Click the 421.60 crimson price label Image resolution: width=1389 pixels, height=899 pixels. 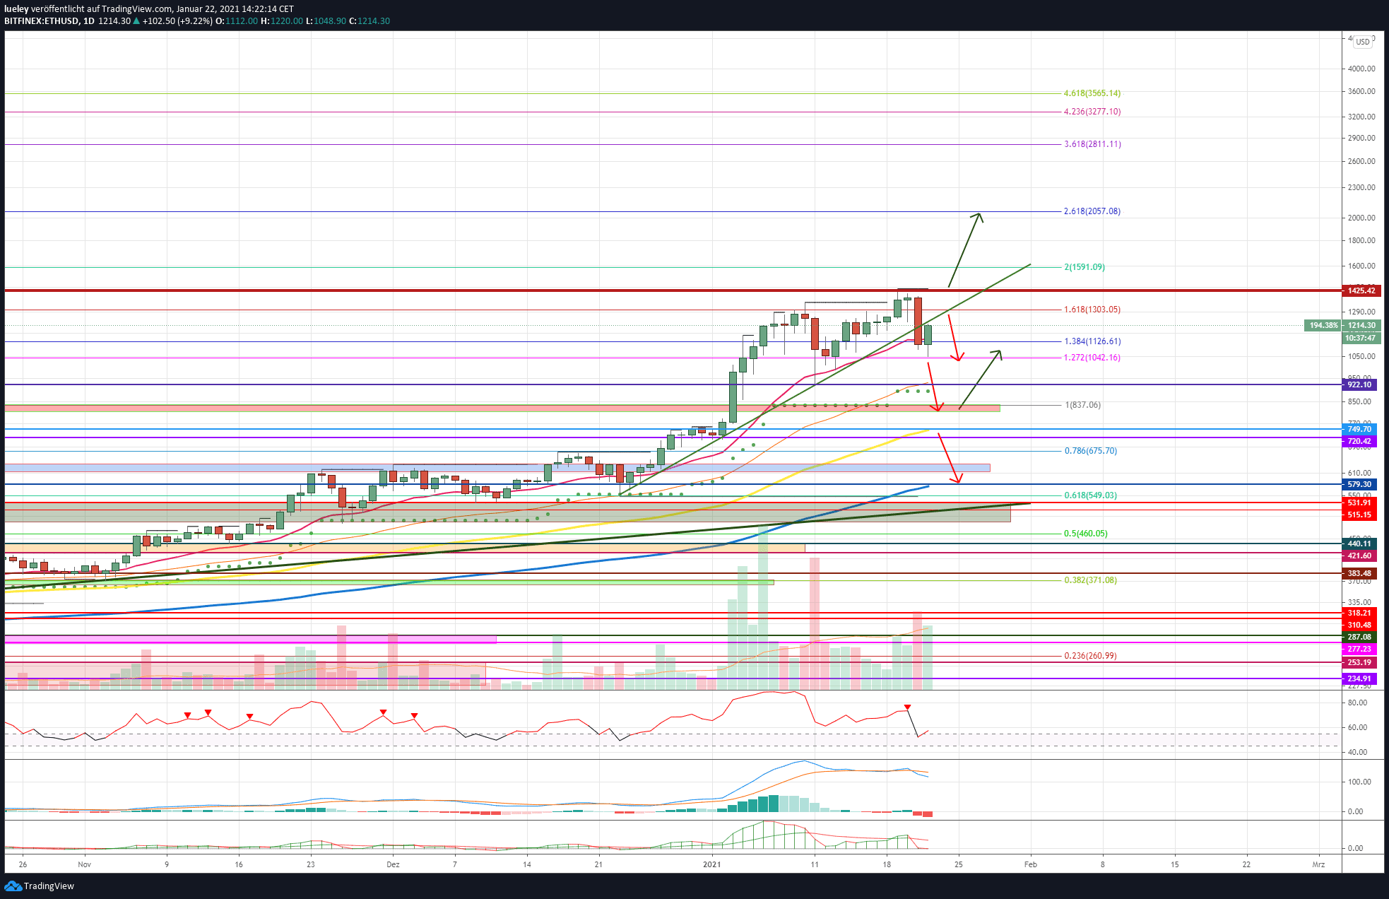coord(1361,556)
